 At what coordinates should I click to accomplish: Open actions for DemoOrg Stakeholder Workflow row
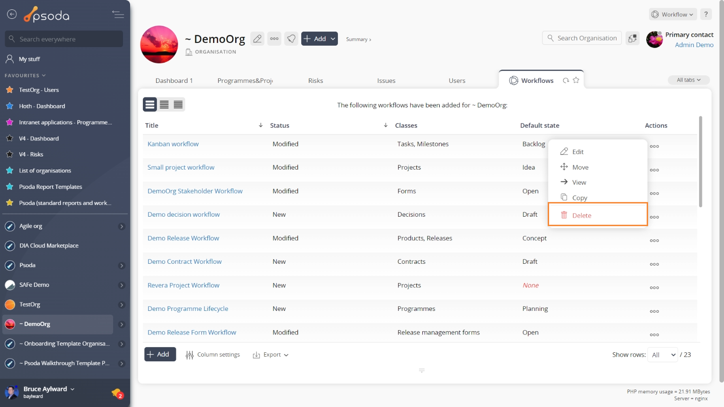click(654, 194)
